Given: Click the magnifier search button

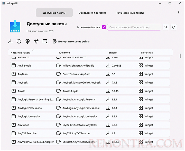Looking at the screenshot, I should [166, 27].
